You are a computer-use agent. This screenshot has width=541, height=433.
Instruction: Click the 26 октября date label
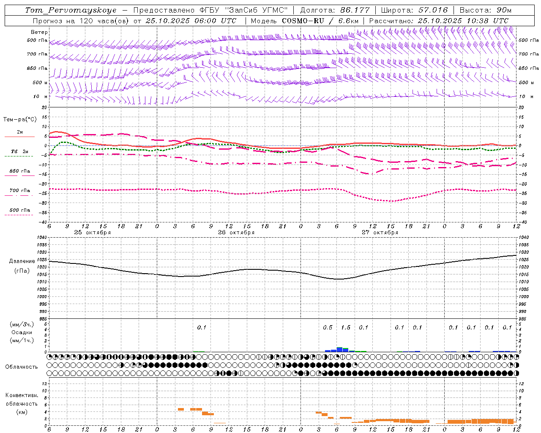coord(236,233)
